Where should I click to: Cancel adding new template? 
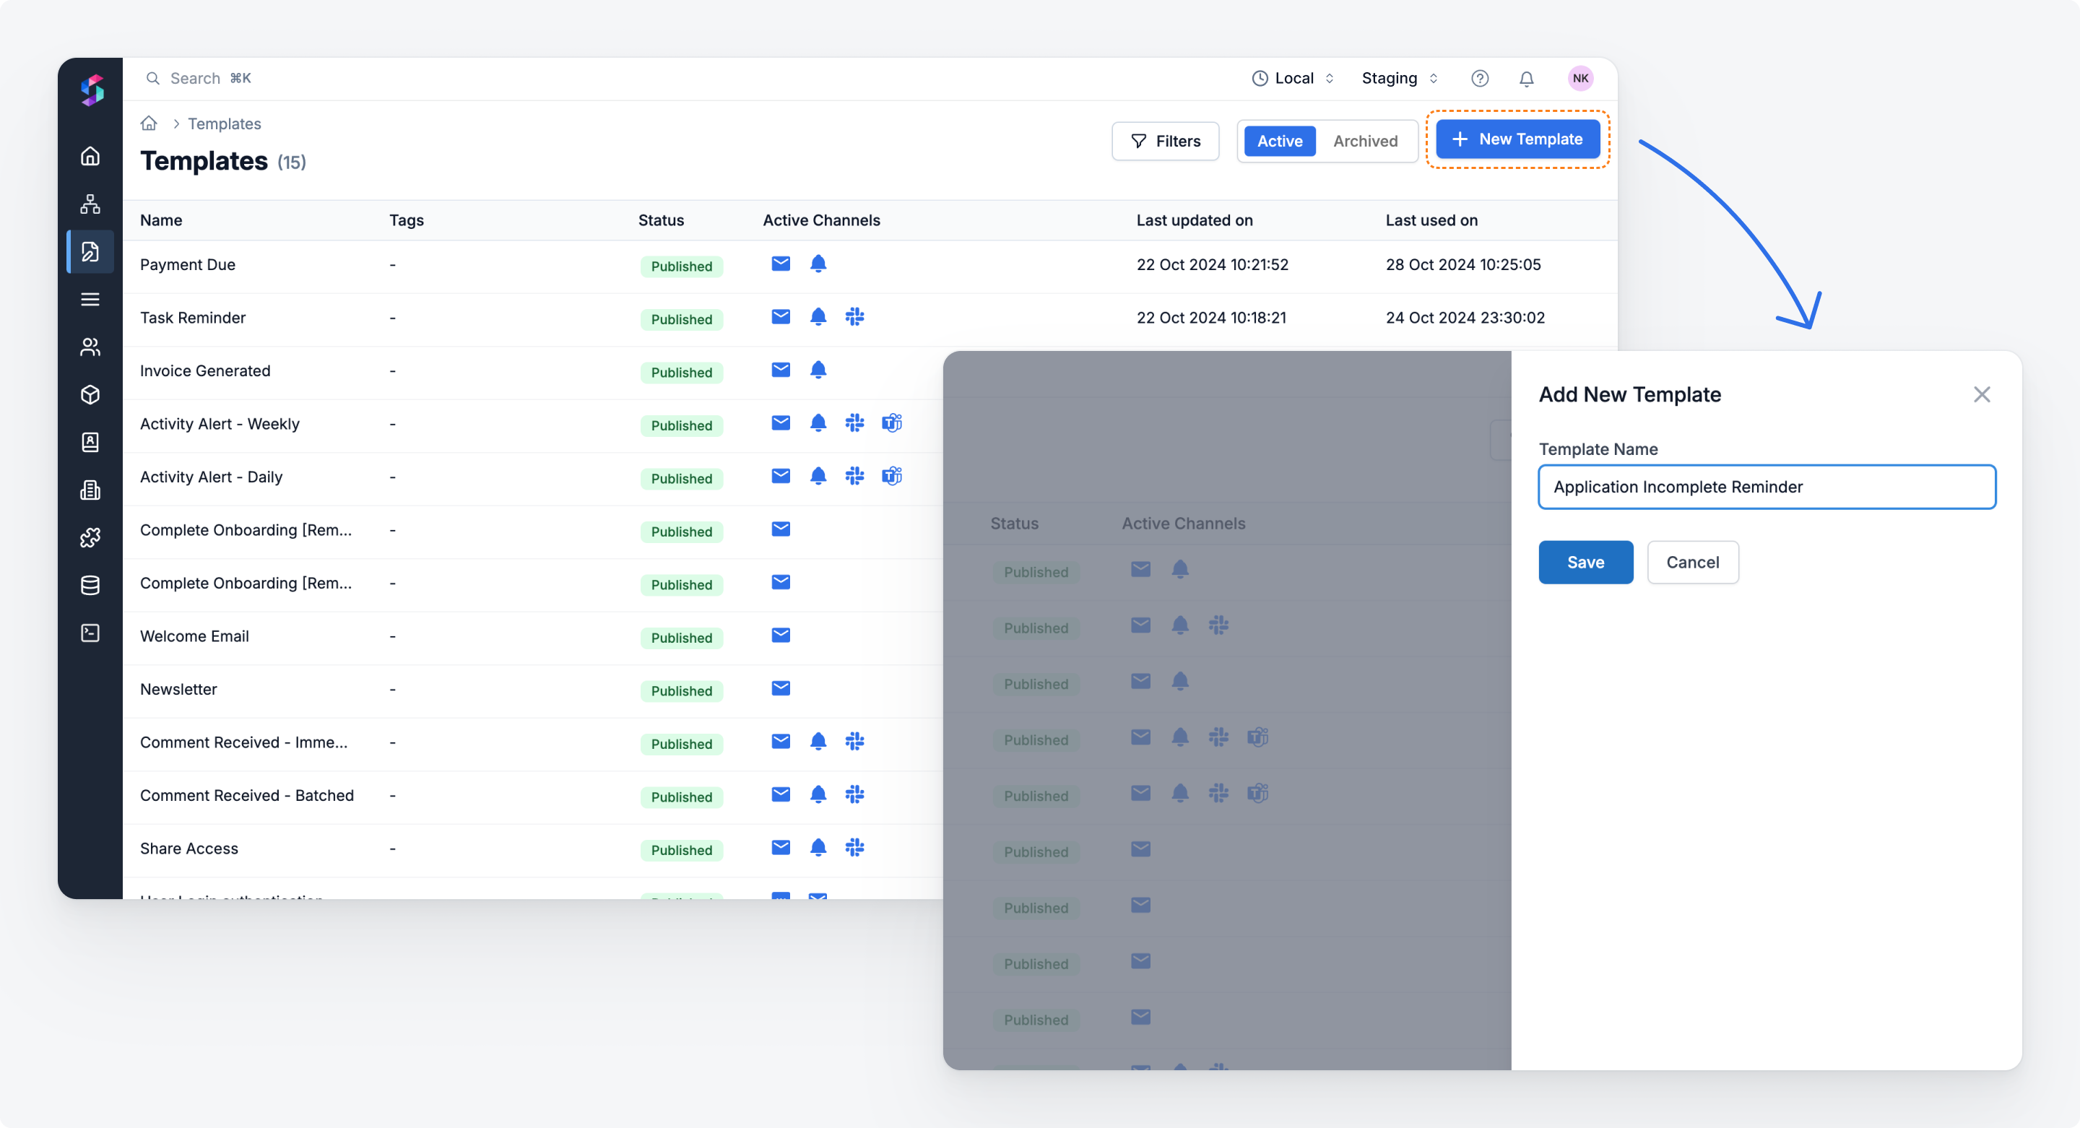1692,562
